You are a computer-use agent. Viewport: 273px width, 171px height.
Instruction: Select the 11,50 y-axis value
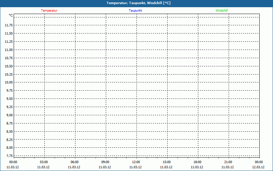9,34
